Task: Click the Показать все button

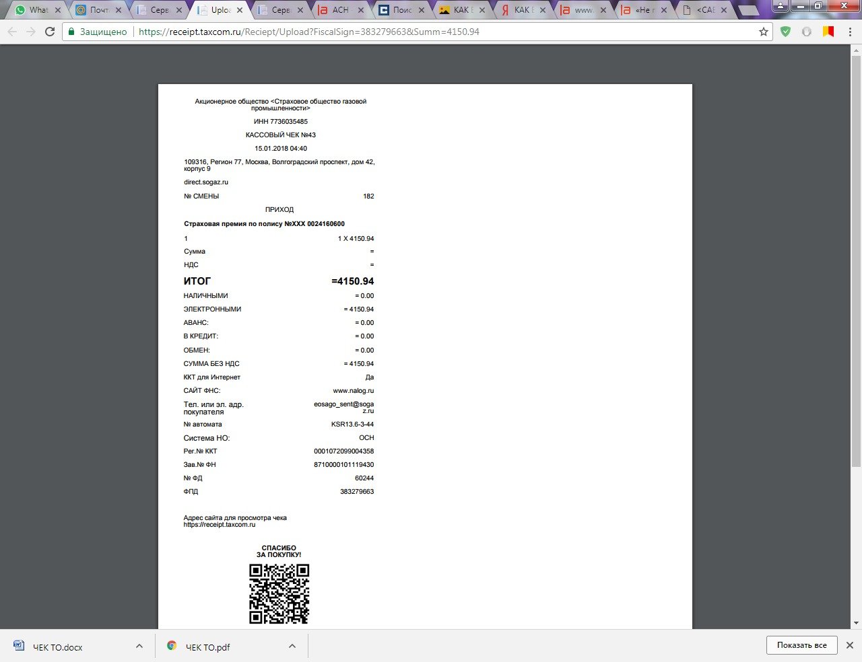Action: coord(801,645)
